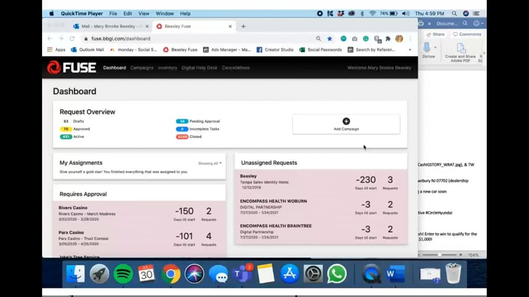Click the Word zoom slider
This screenshot has width=529, height=297.
tap(439, 255)
